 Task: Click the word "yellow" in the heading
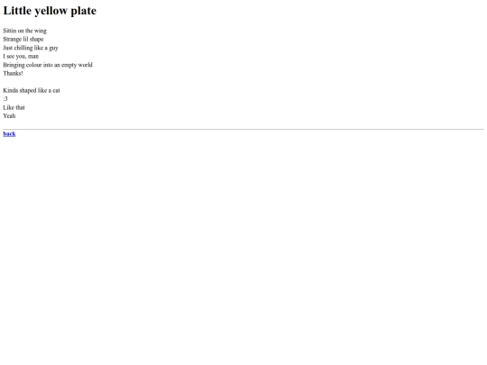click(51, 11)
